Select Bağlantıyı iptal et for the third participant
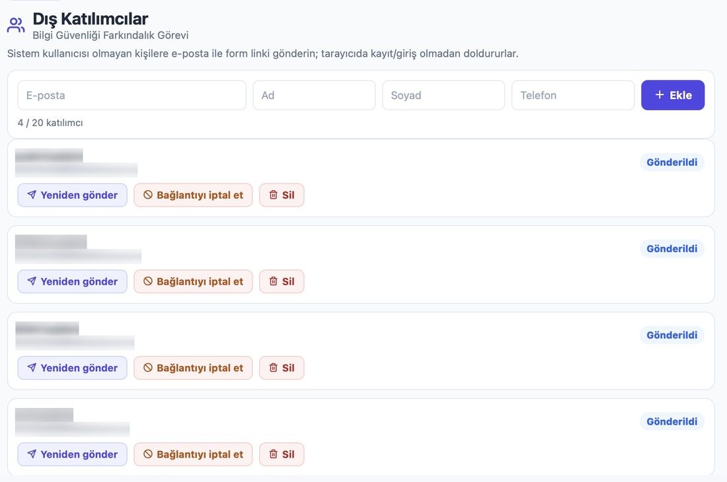The image size is (727, 482). [x=194, y=368]
